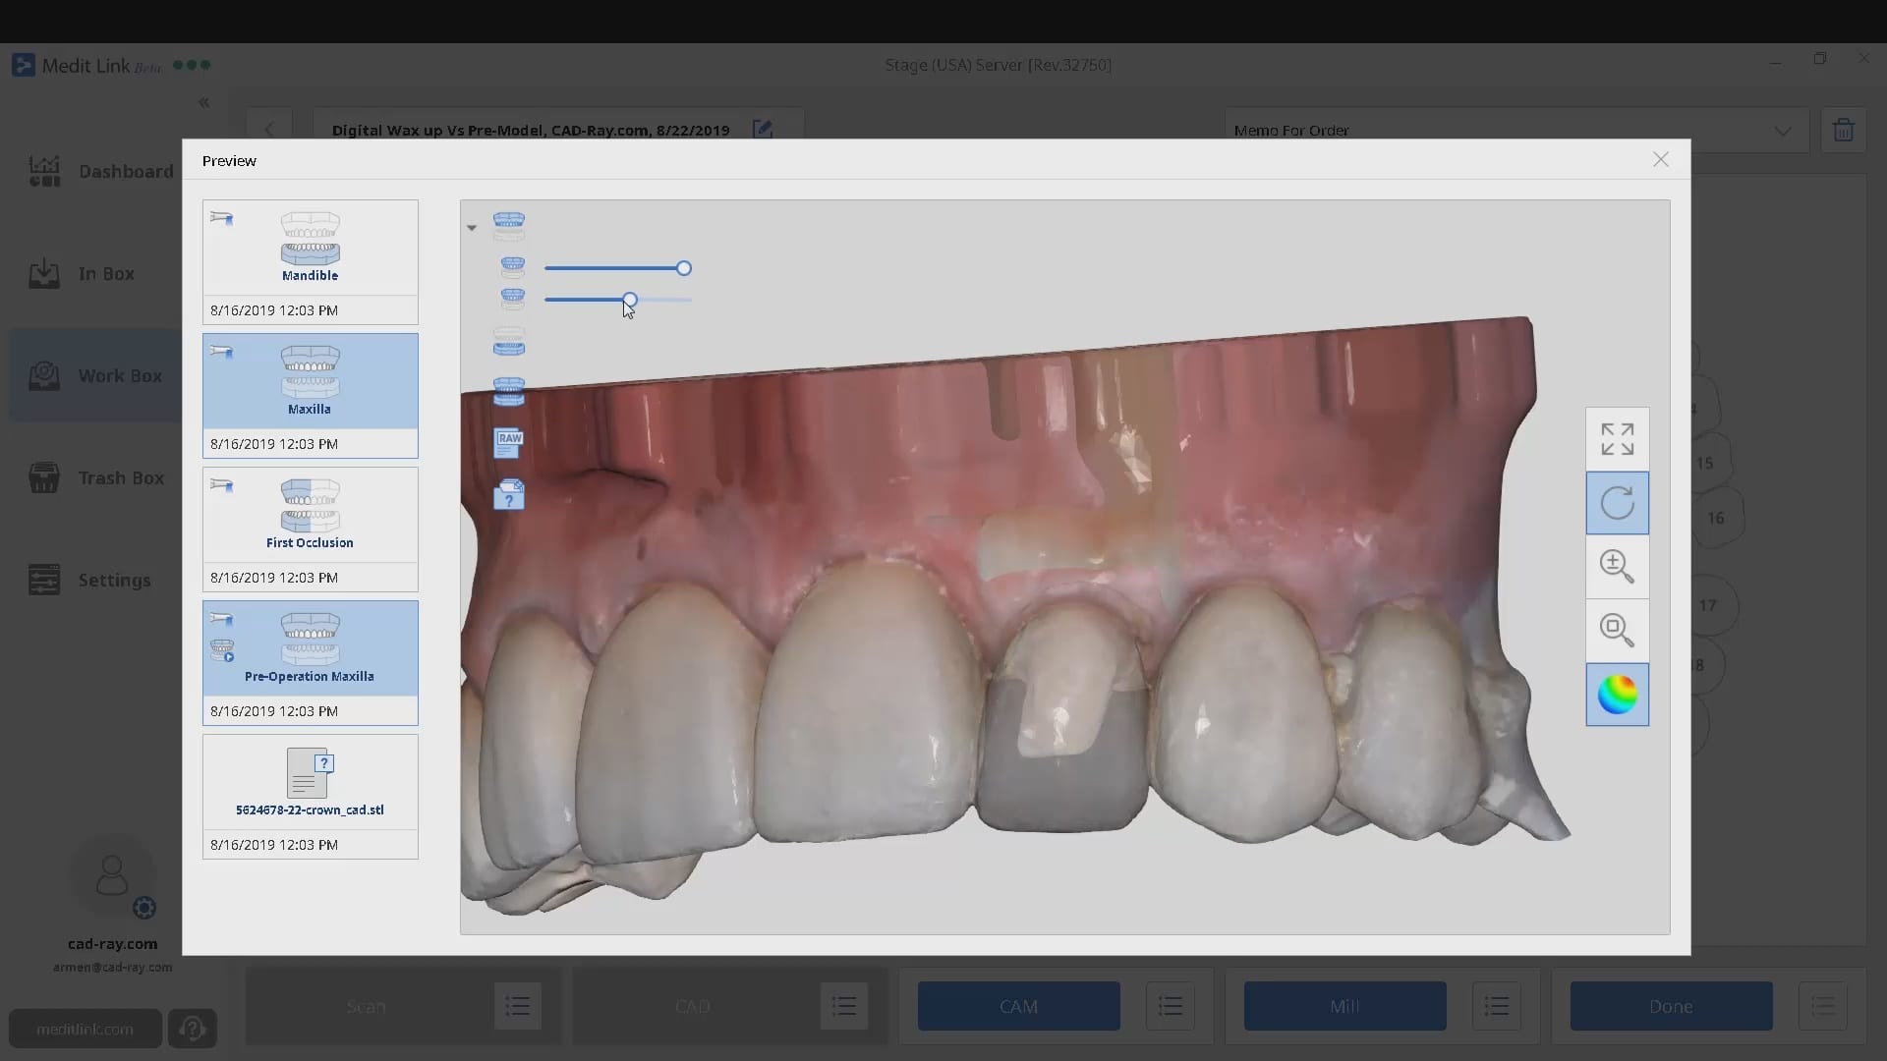Toggle the color texture sphere display
This screenshot has height=1061, width=1887.
tap(1617, 695)
